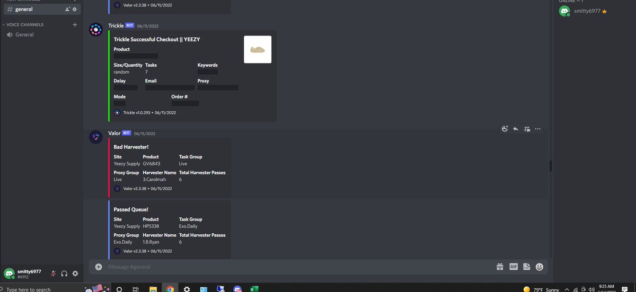Open the Yeezy shoe thumbnail image
Viewport: 636px width, 292px height.
pyautogui.click(x=258, y=49)
